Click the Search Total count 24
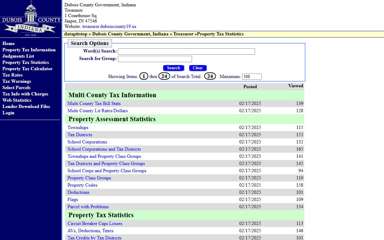 (x=210, y=76)
